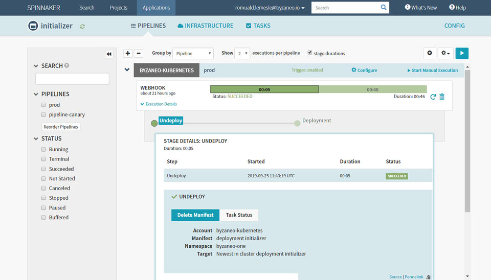Go to the Applications nav item

(x=156, y=8)
